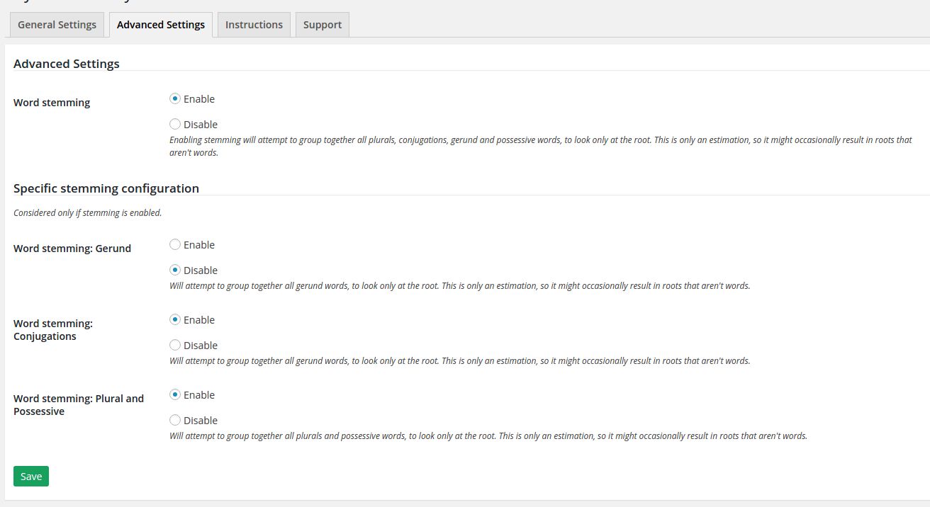Enable Plural and Possessive stemming
This screenshot has height=507, width=930.
(175, 395)
